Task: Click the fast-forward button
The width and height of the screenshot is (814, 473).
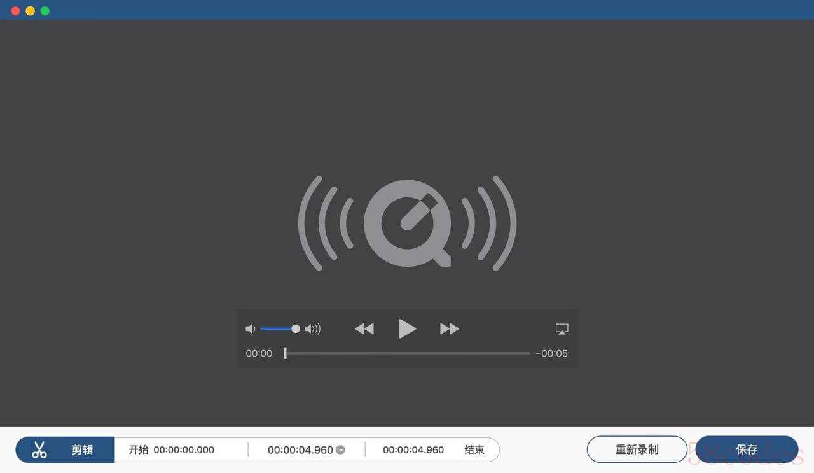Action: tap(450, 328)
